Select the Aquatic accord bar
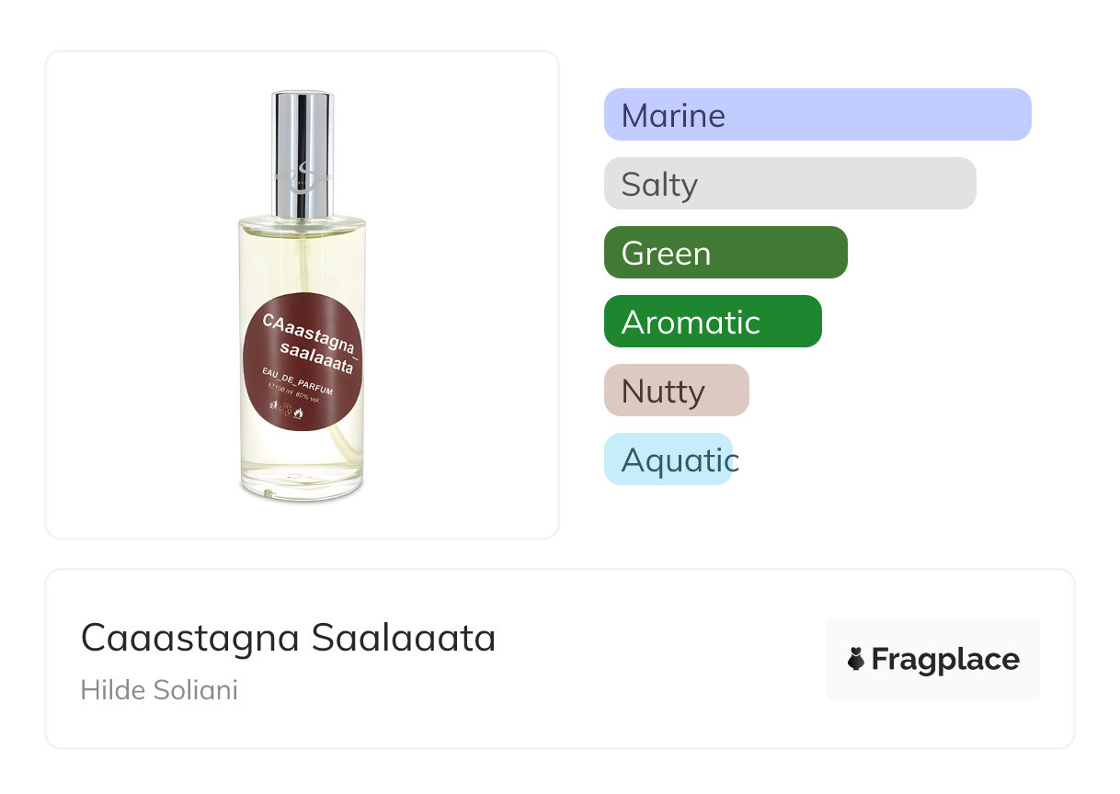This screenshot has height=794, width=1120. [x=669, y=459]
